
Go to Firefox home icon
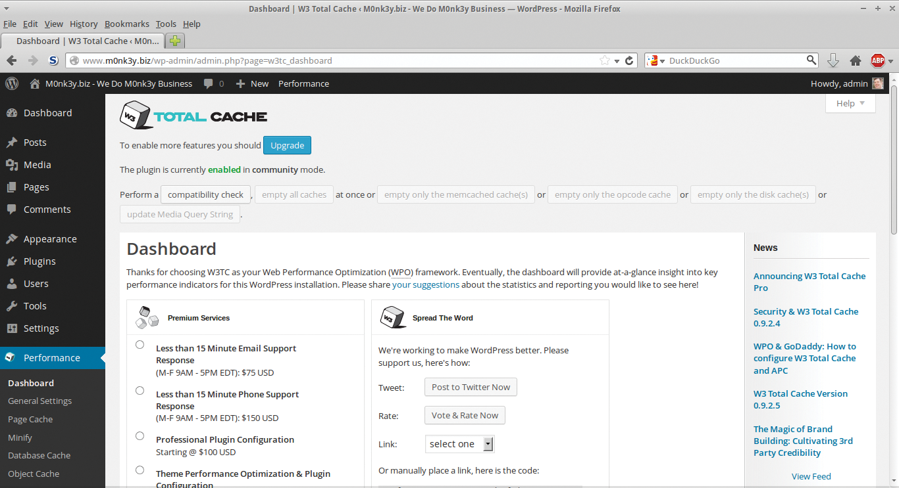pos(856,60)
